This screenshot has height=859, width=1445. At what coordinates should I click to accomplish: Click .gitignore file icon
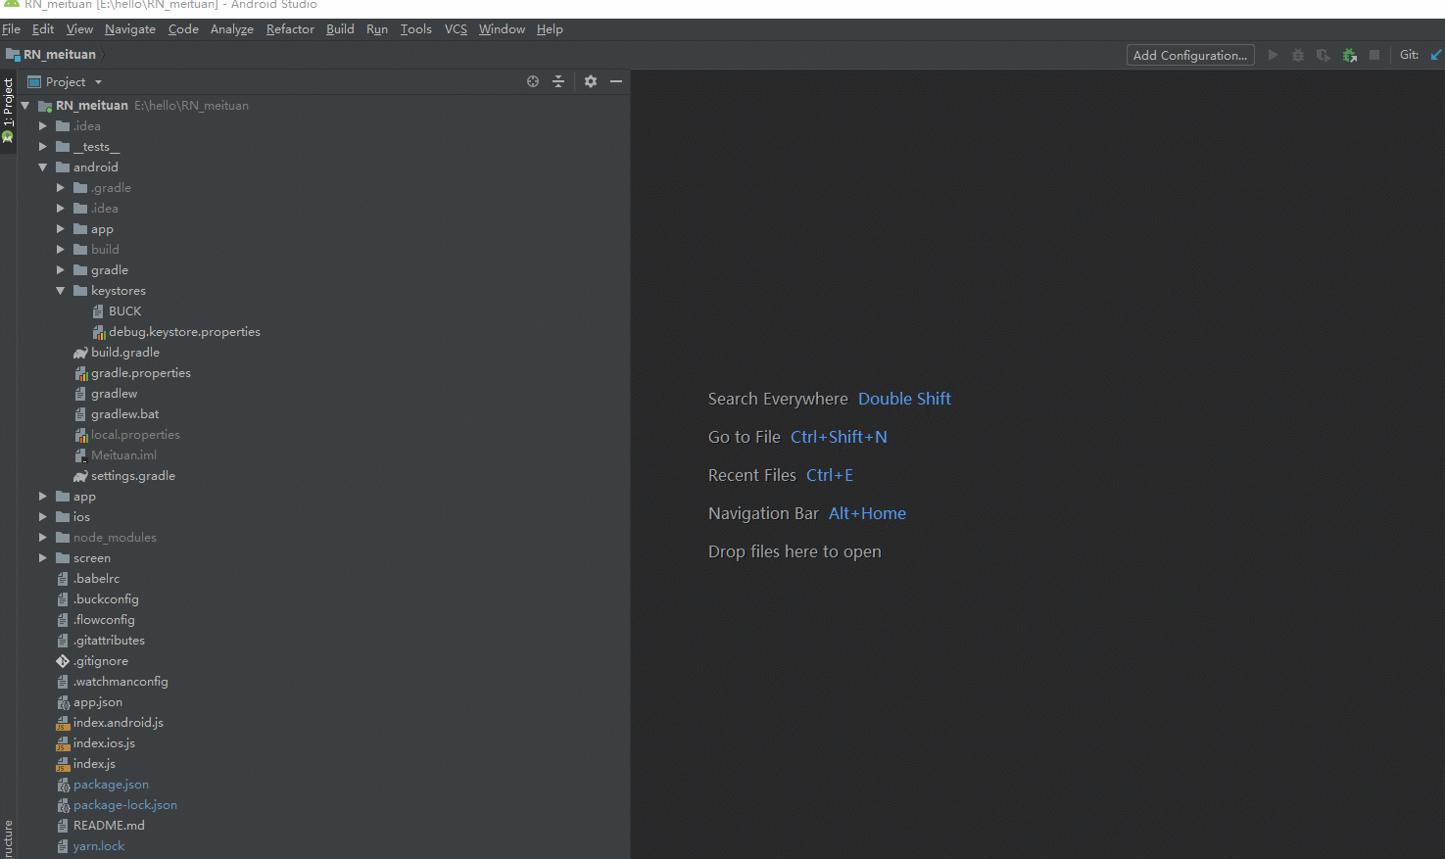tap(63, 661)
